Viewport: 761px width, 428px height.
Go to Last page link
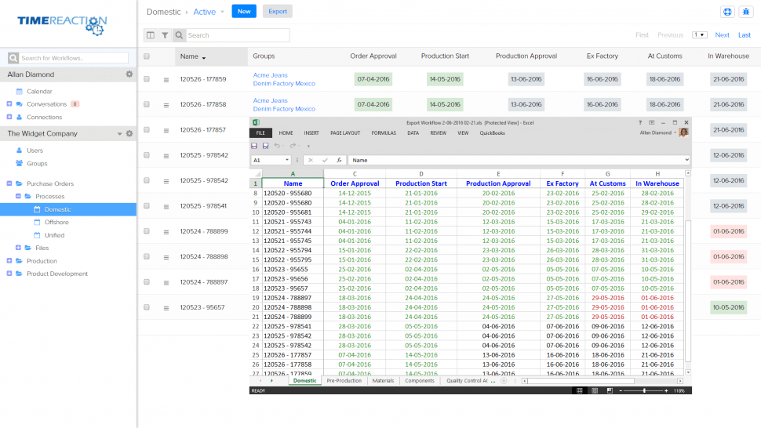click(x=744, y=35)
